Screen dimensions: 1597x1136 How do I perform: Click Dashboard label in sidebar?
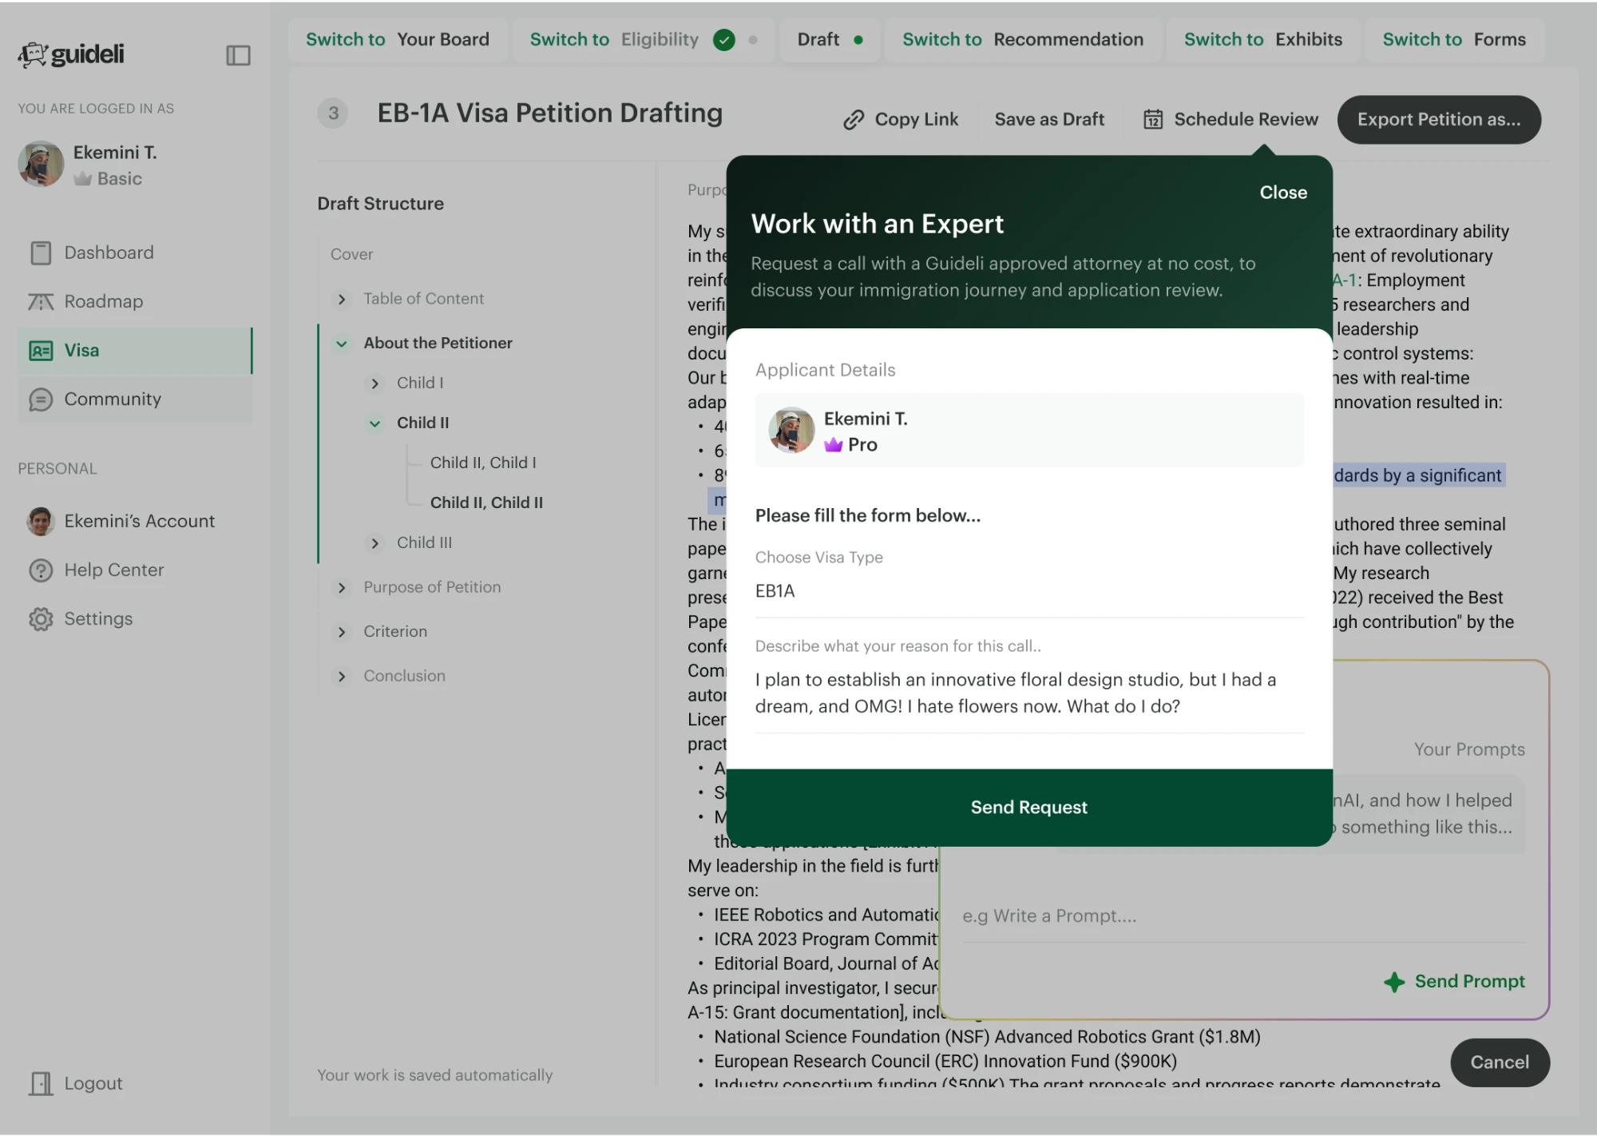(x=109, y=252)
